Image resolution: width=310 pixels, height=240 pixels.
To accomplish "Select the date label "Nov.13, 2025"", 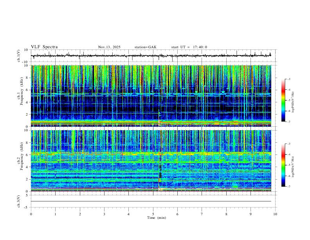I will (x=109, y=47).
